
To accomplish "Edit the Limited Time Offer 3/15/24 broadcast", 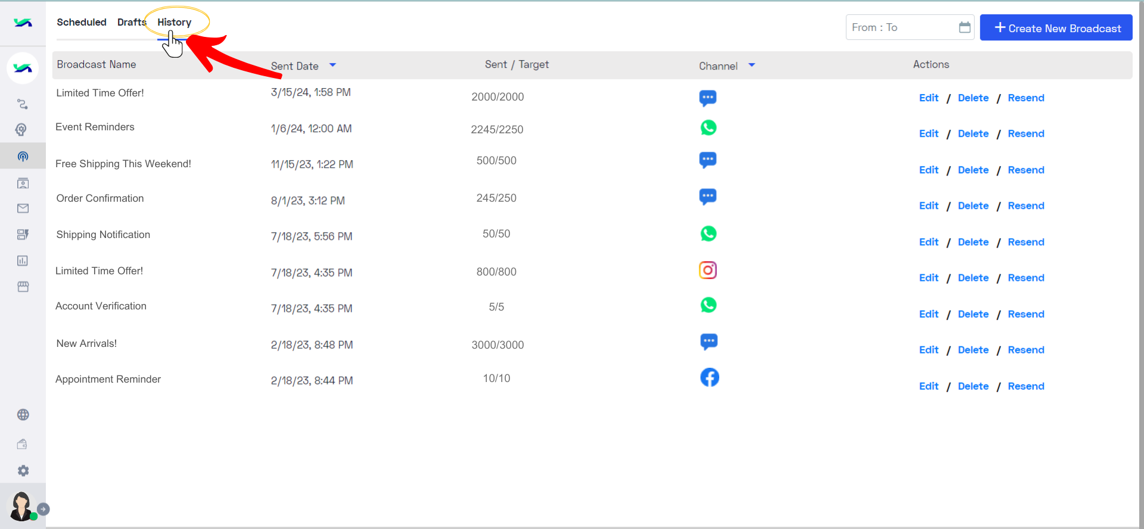I will point(928,98).
